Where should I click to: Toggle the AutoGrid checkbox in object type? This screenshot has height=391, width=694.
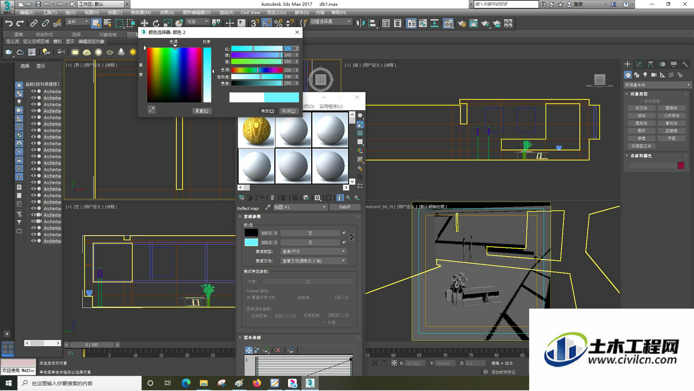(641, 101)
